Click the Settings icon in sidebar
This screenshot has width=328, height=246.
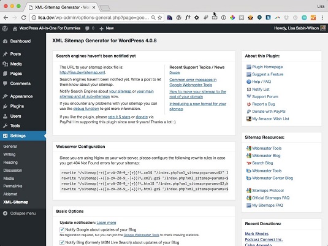[x=6, y=136]
